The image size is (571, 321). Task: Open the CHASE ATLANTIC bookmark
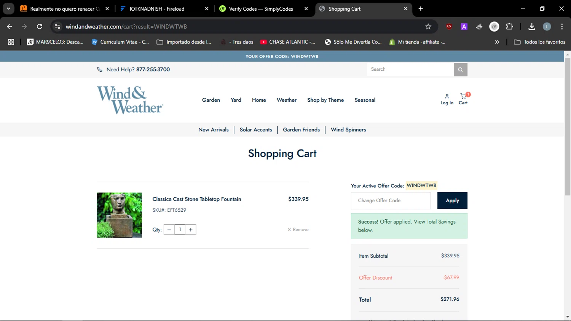pyautogui.click(x=288, y=42)
